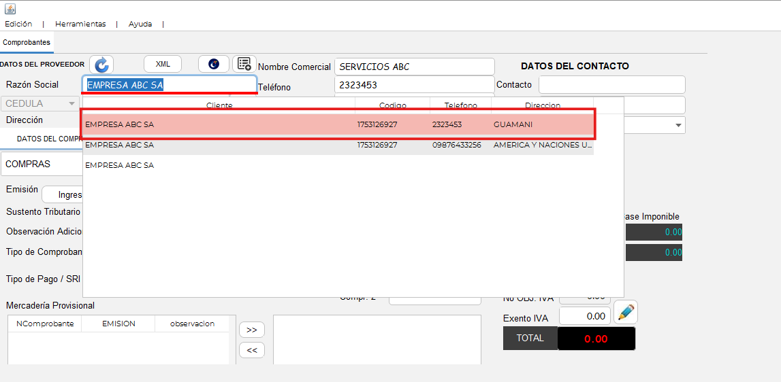Click the pencil edit icon beside Exento IVA
The image size is (781, 382).
click(625, 313)
